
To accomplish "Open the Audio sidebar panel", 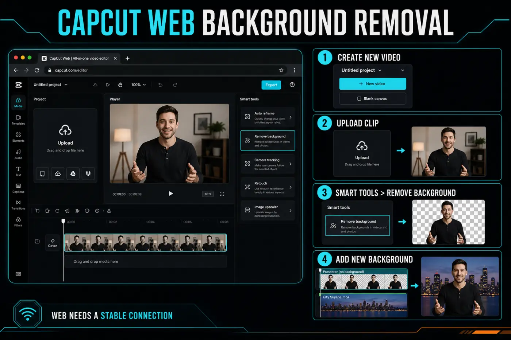I will click(x=18, y=154).
